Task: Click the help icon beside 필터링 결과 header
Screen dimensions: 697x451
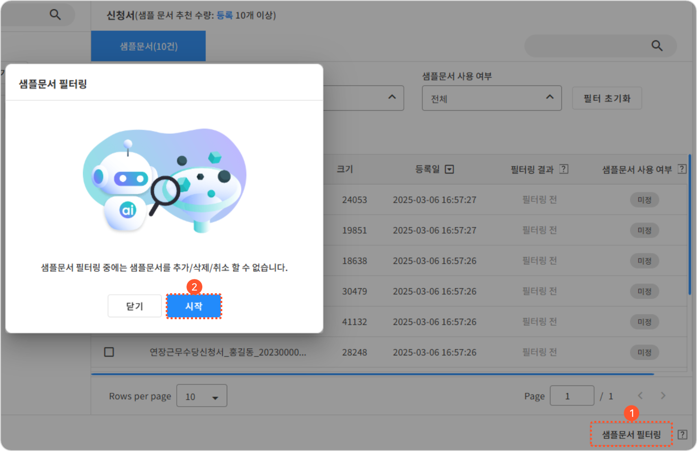Action: tap(563, 169)
